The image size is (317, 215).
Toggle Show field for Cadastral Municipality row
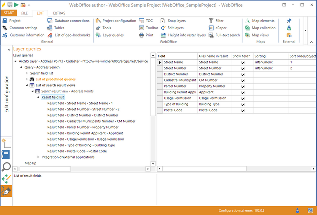click(243, 80)
